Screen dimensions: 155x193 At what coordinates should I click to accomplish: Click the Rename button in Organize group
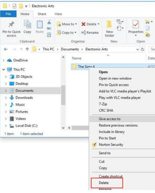[90, 32]
